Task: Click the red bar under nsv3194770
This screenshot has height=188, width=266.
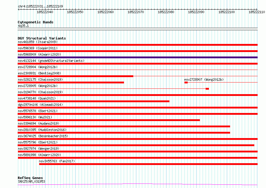Action: 137,95
